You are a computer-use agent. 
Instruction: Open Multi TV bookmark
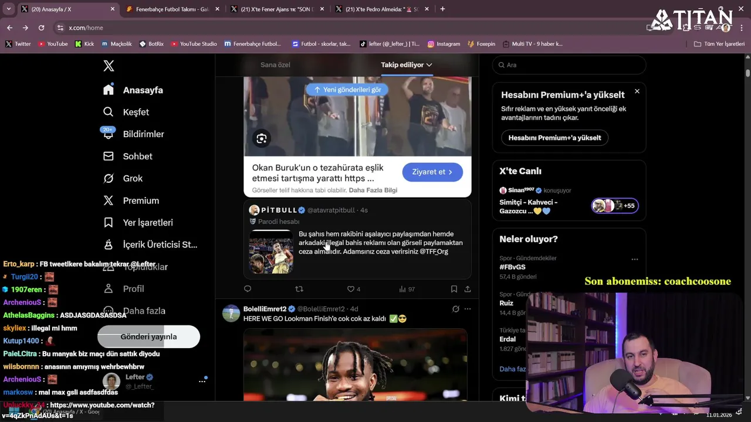532,44
